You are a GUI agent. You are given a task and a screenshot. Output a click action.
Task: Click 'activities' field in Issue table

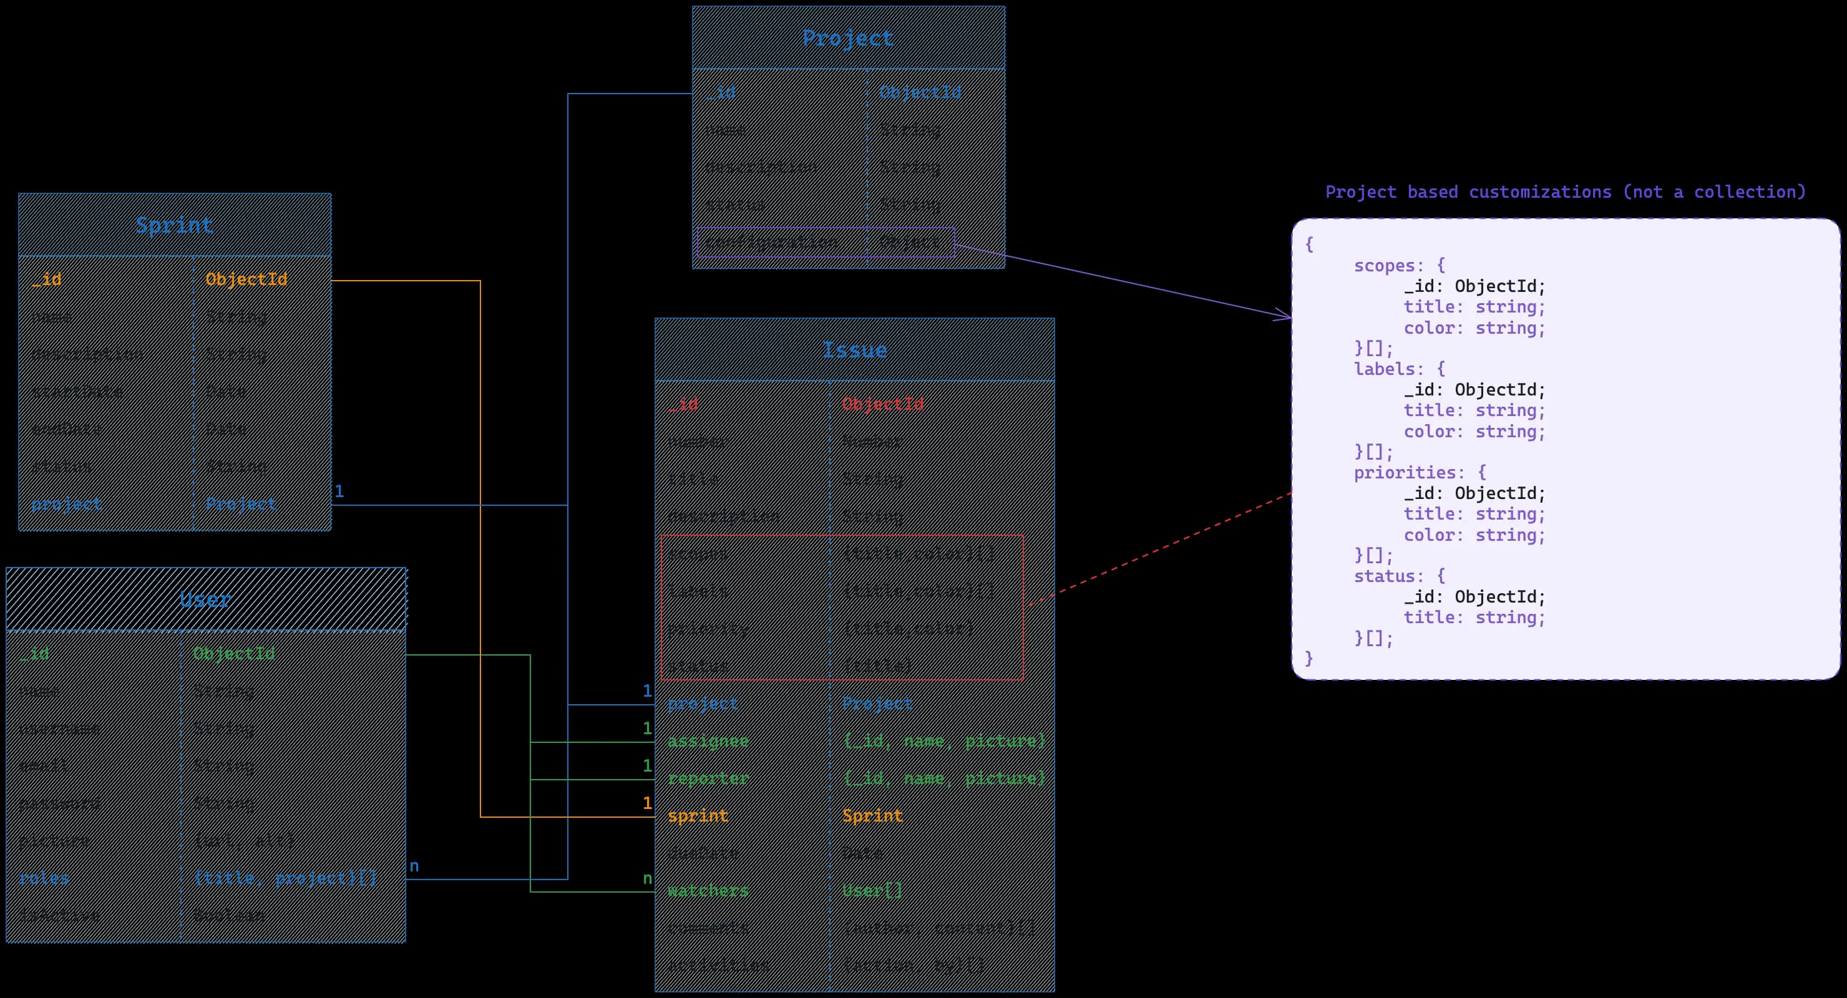(x=719, y=966)
